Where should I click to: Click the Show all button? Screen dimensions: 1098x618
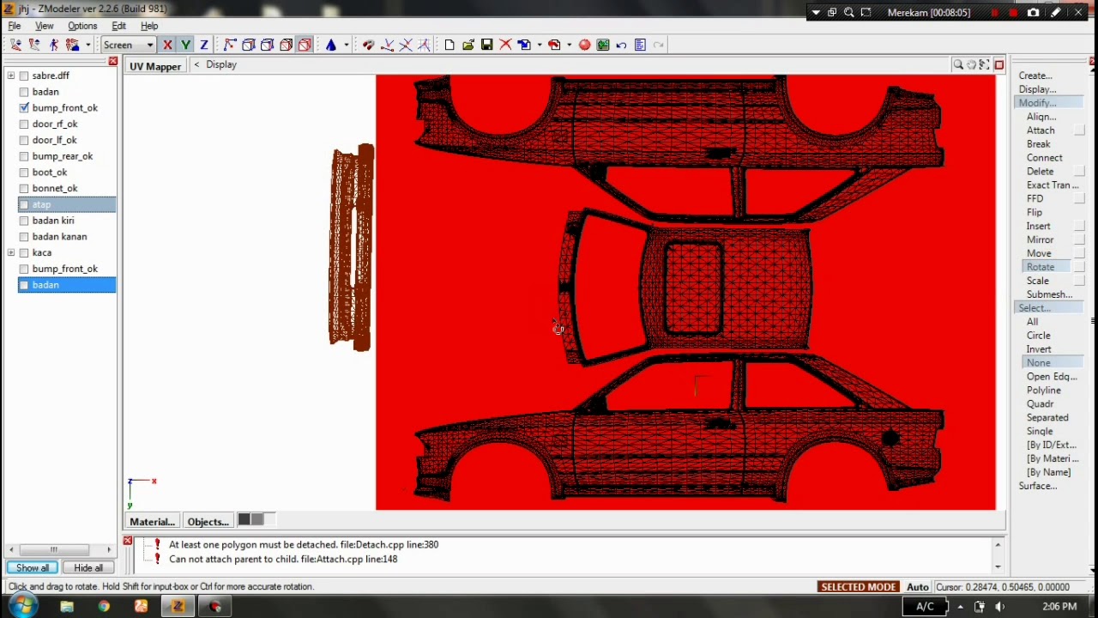[x=33, y=568]
